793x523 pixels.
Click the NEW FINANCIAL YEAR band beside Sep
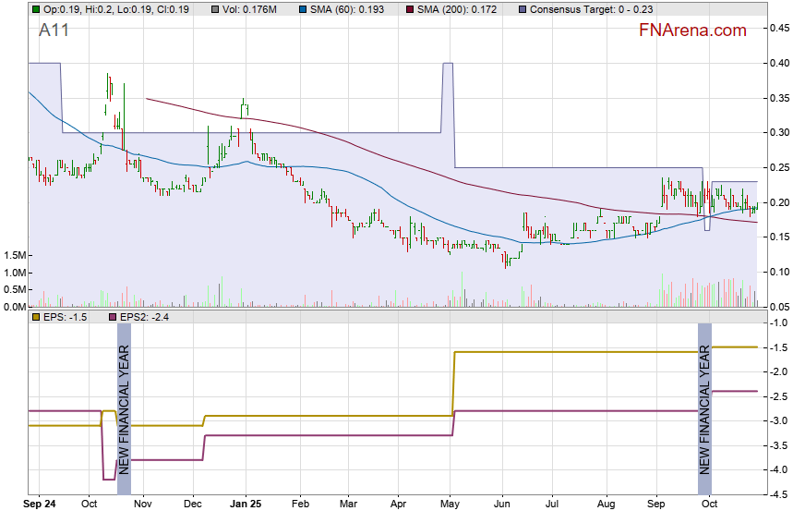coord(704,408)
